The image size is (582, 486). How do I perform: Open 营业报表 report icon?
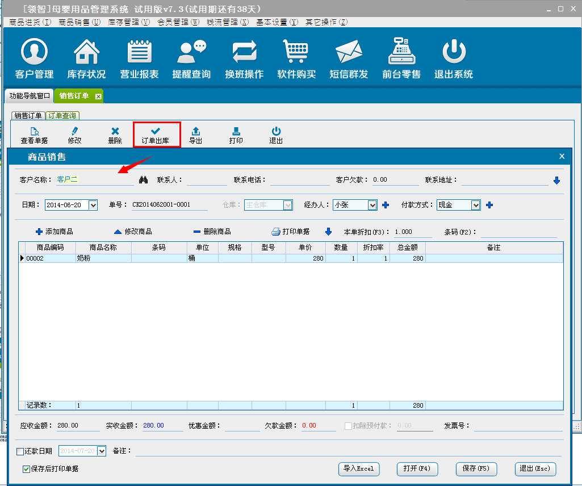point(139,59)
